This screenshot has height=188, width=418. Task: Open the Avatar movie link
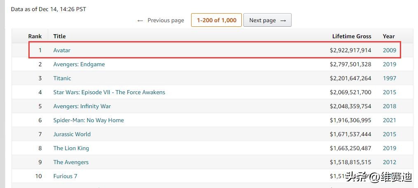[62, 50]
